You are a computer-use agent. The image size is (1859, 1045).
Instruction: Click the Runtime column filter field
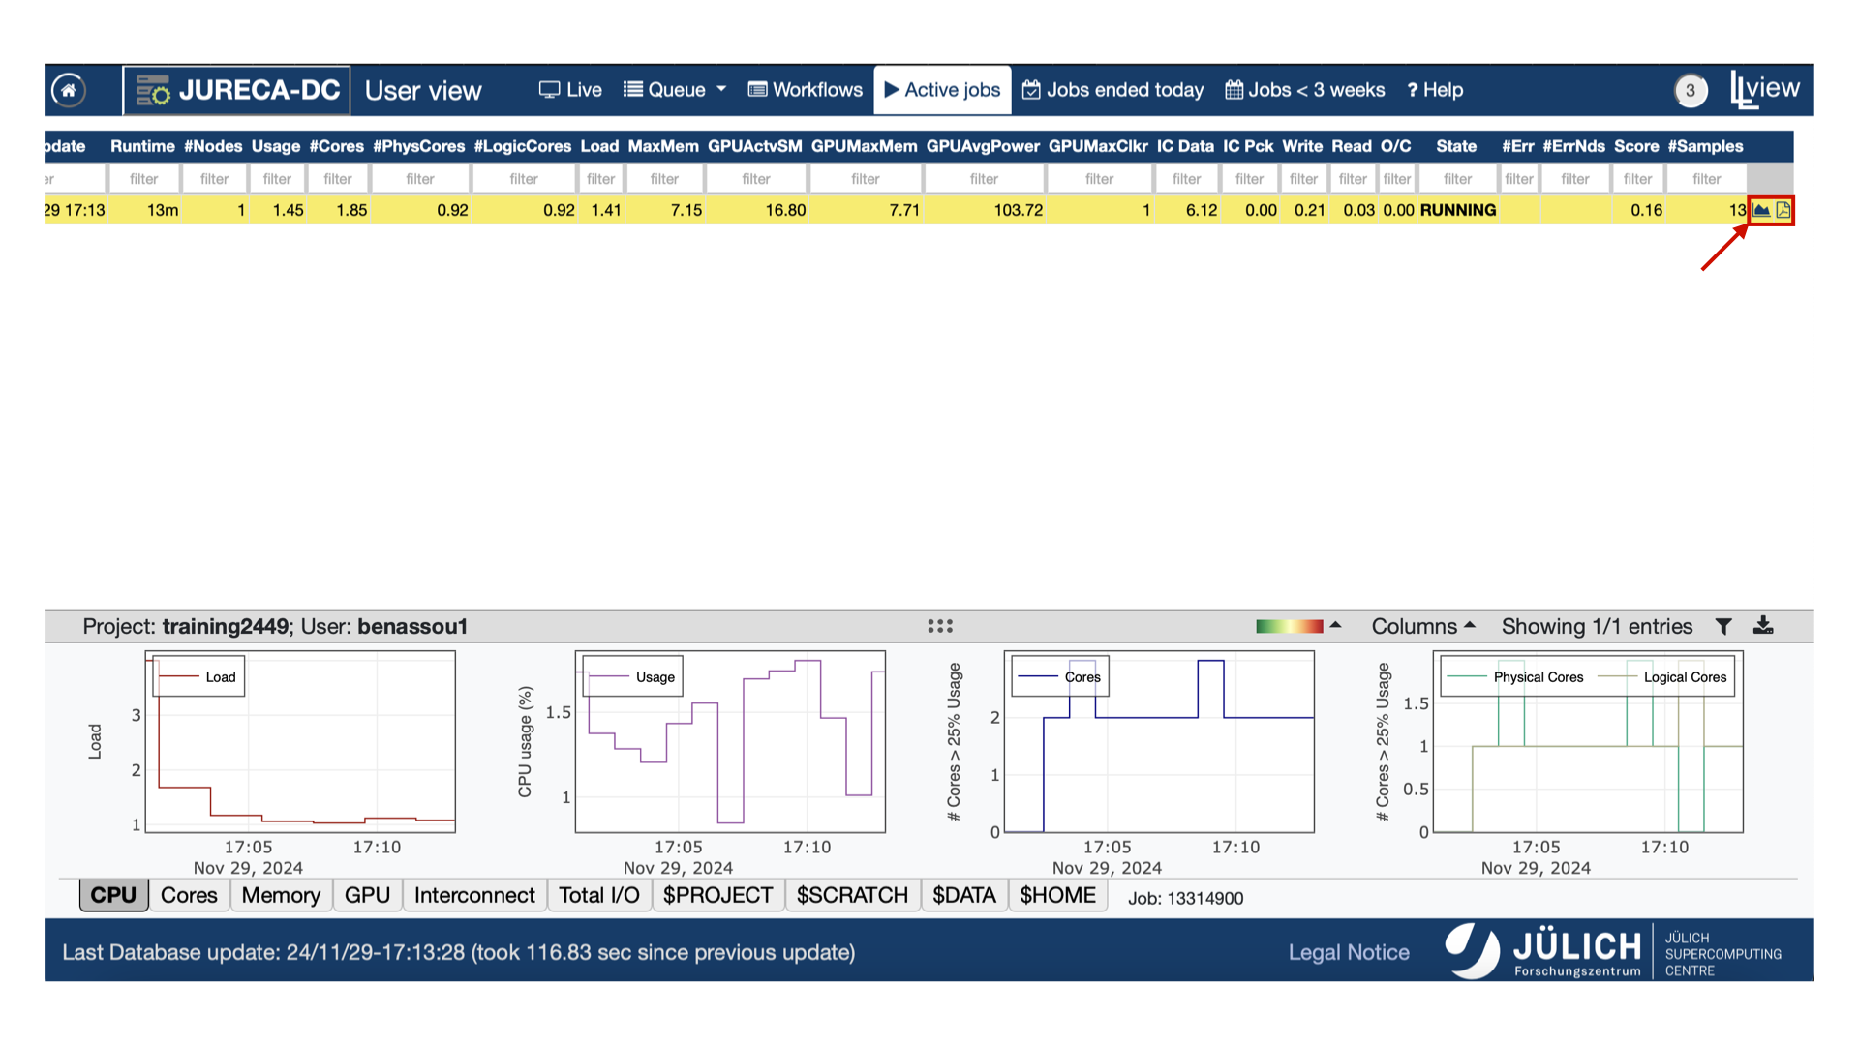(x=143, y=179)
